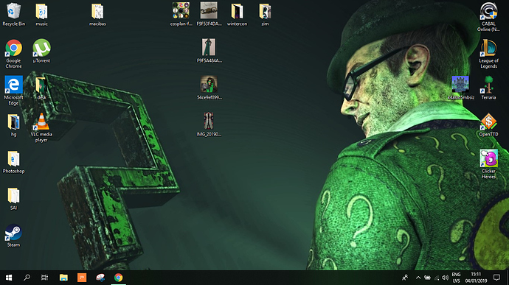The width and height of the screenshot is (509, 285).
Task: Click the OpenTTD desktop icon
Action: (x=488, y=125)
